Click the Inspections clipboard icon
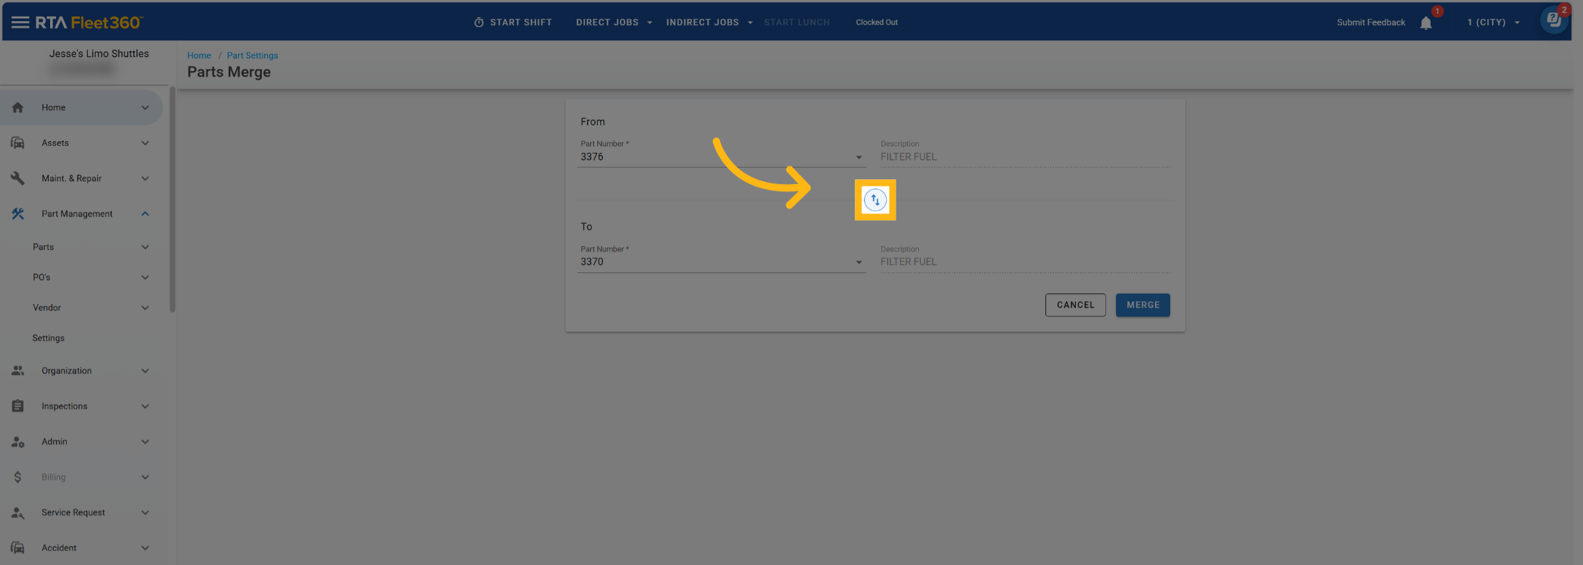 coord(18,406)
